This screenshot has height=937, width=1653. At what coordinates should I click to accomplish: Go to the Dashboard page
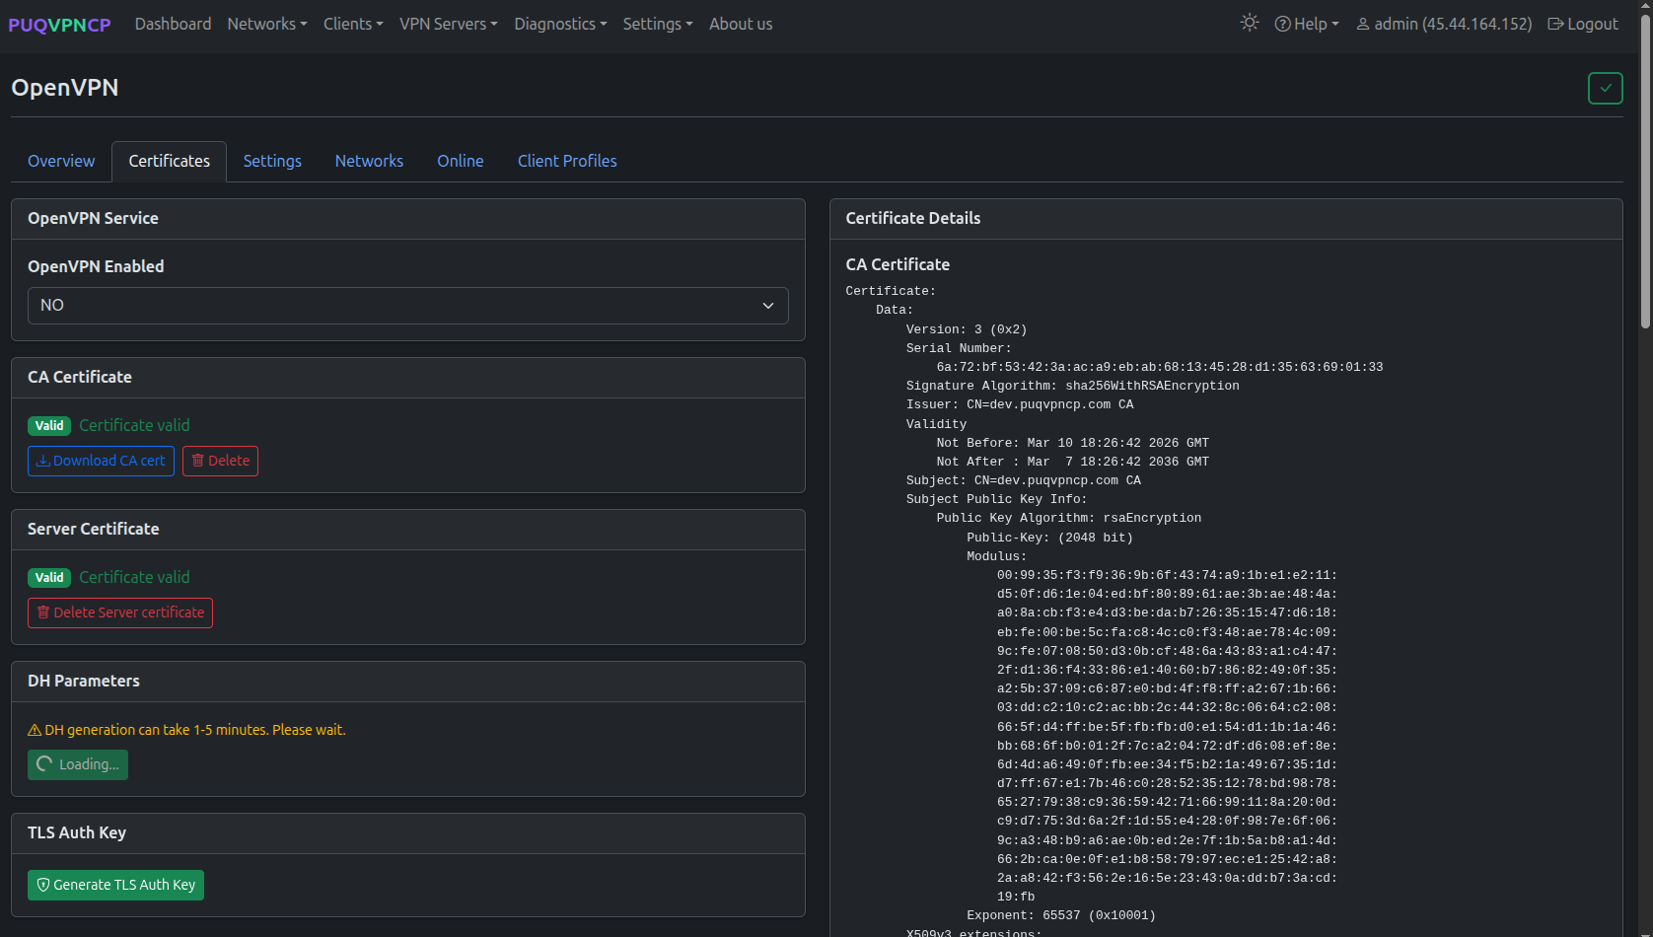click(173, 24)
